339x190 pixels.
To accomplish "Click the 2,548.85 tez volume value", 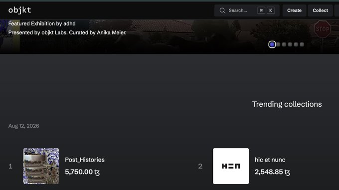I will [272, 172].
